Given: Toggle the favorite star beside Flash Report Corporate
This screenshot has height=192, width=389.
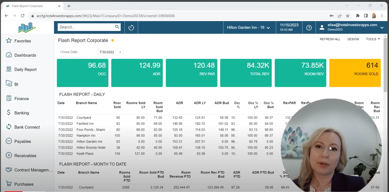Looking at the screenshot, I should (113, 40).
